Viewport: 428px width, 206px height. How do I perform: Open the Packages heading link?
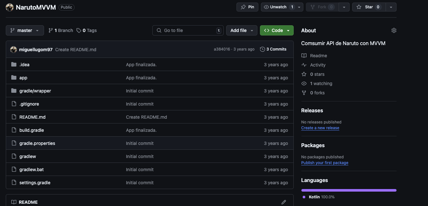click(313, 145)
